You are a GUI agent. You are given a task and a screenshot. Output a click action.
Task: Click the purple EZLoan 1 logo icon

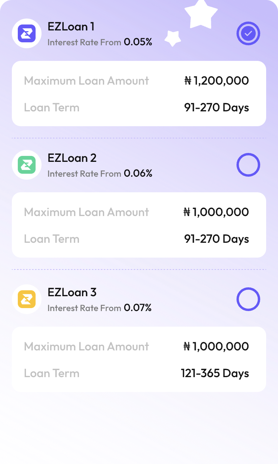27,33
